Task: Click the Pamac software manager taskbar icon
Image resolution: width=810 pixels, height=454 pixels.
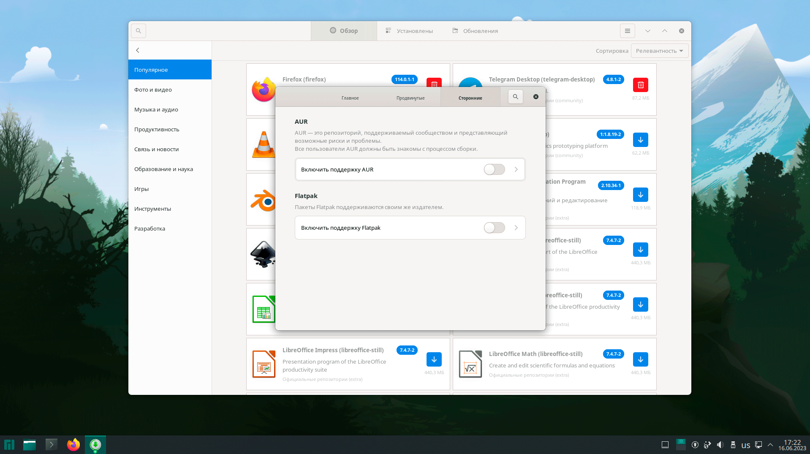Action: [x=95, y=445]
